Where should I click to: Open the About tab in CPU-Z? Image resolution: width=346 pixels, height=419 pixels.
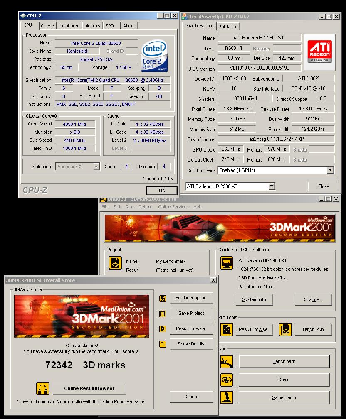point(129,26)
